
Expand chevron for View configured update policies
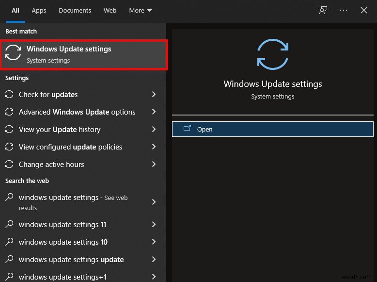tap(154, 147)
